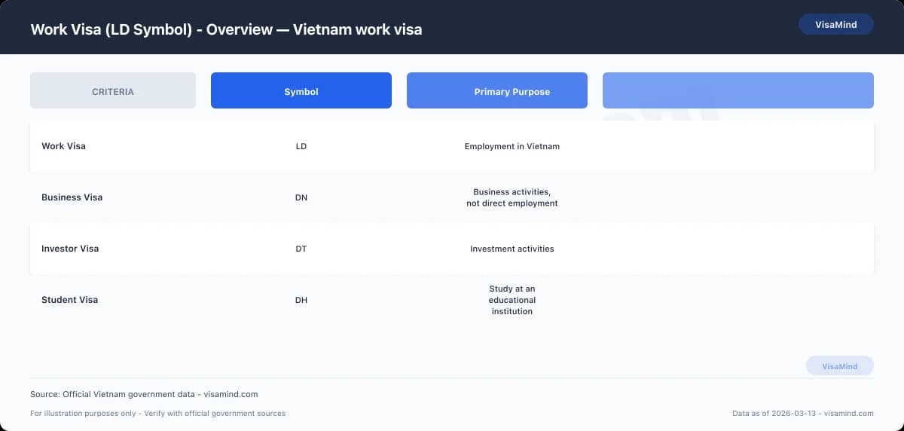Click the Source: Official Vietnam government data line
Image resolution: width=904 pixels, height=431 pixels.
pos(144,394)
